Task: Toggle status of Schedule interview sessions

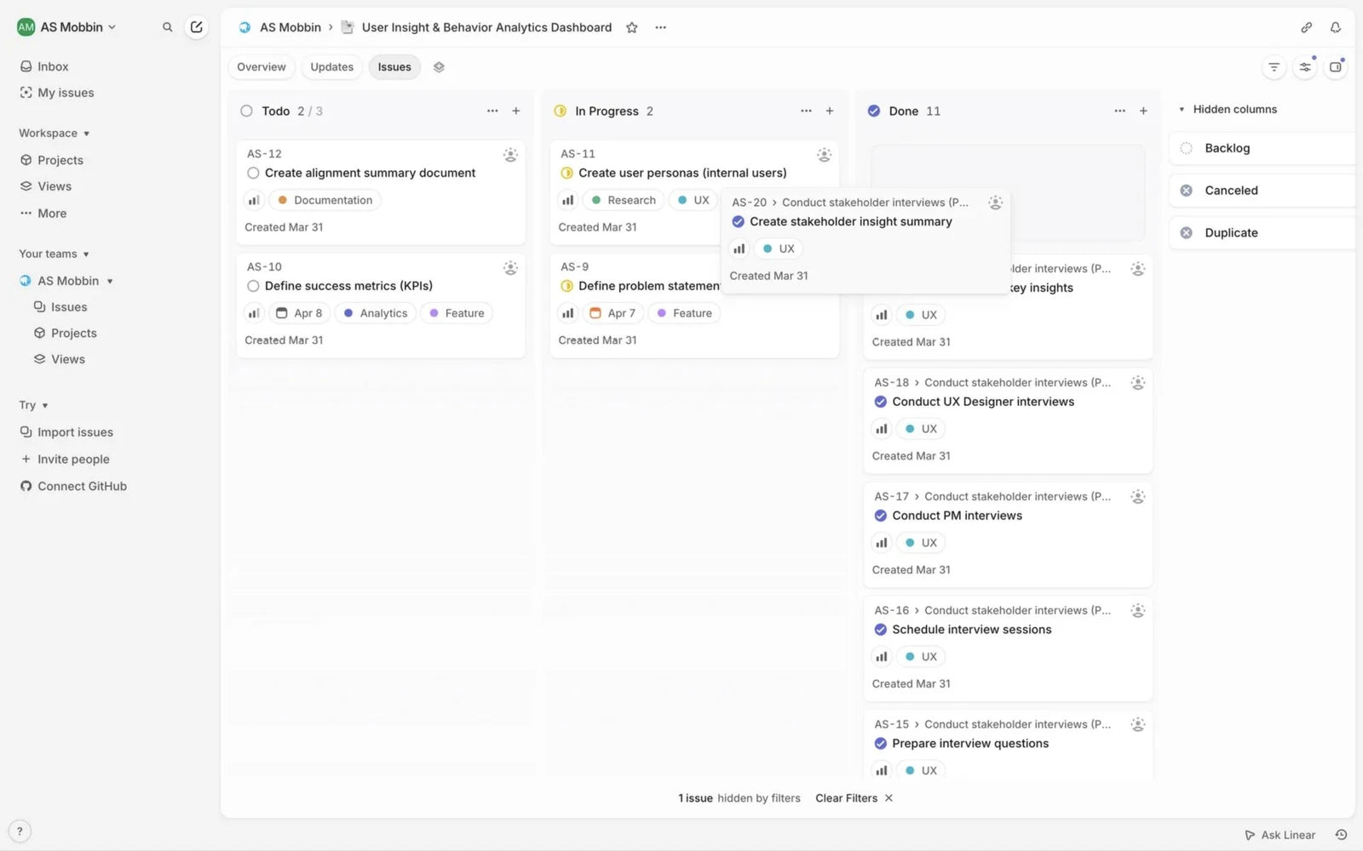Action: [881, 630]
